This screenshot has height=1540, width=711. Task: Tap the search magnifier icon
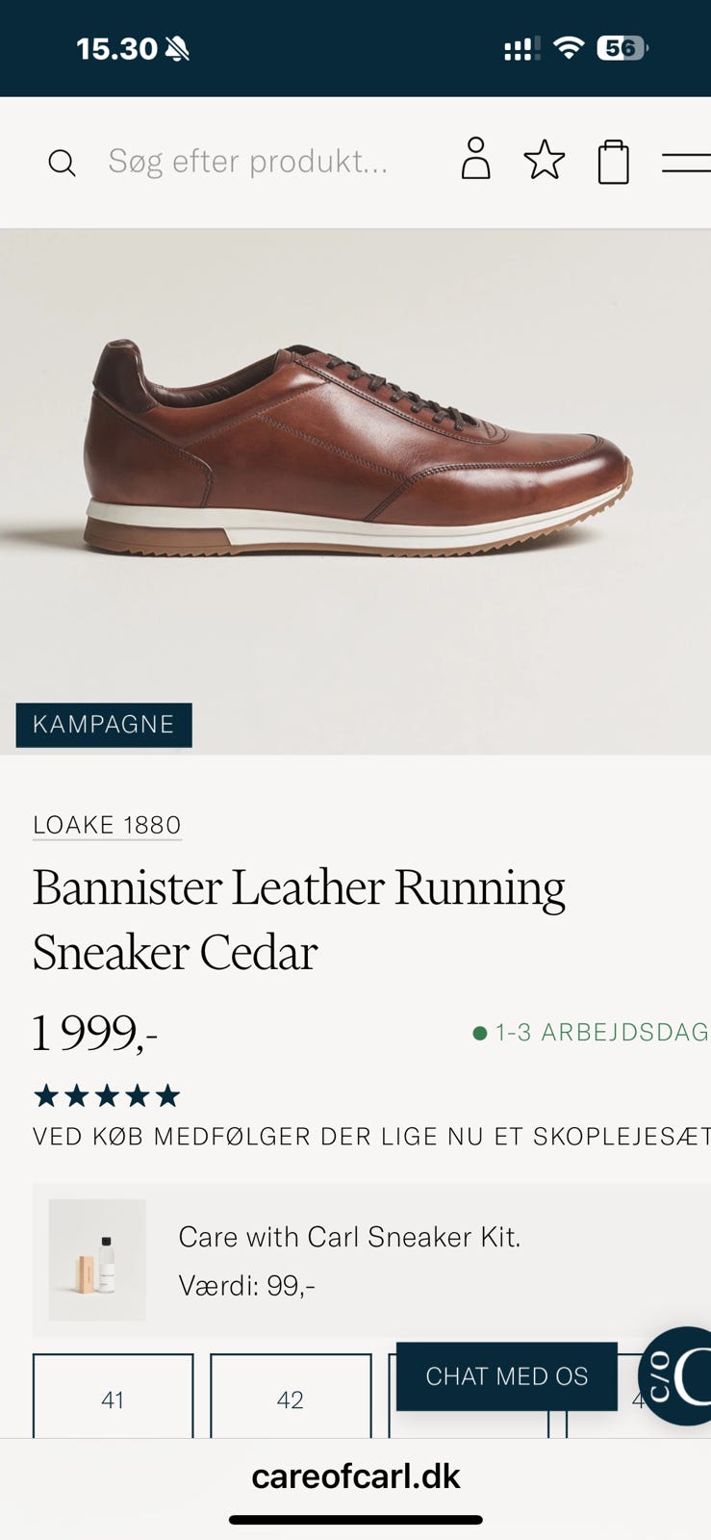click(62, 163)
